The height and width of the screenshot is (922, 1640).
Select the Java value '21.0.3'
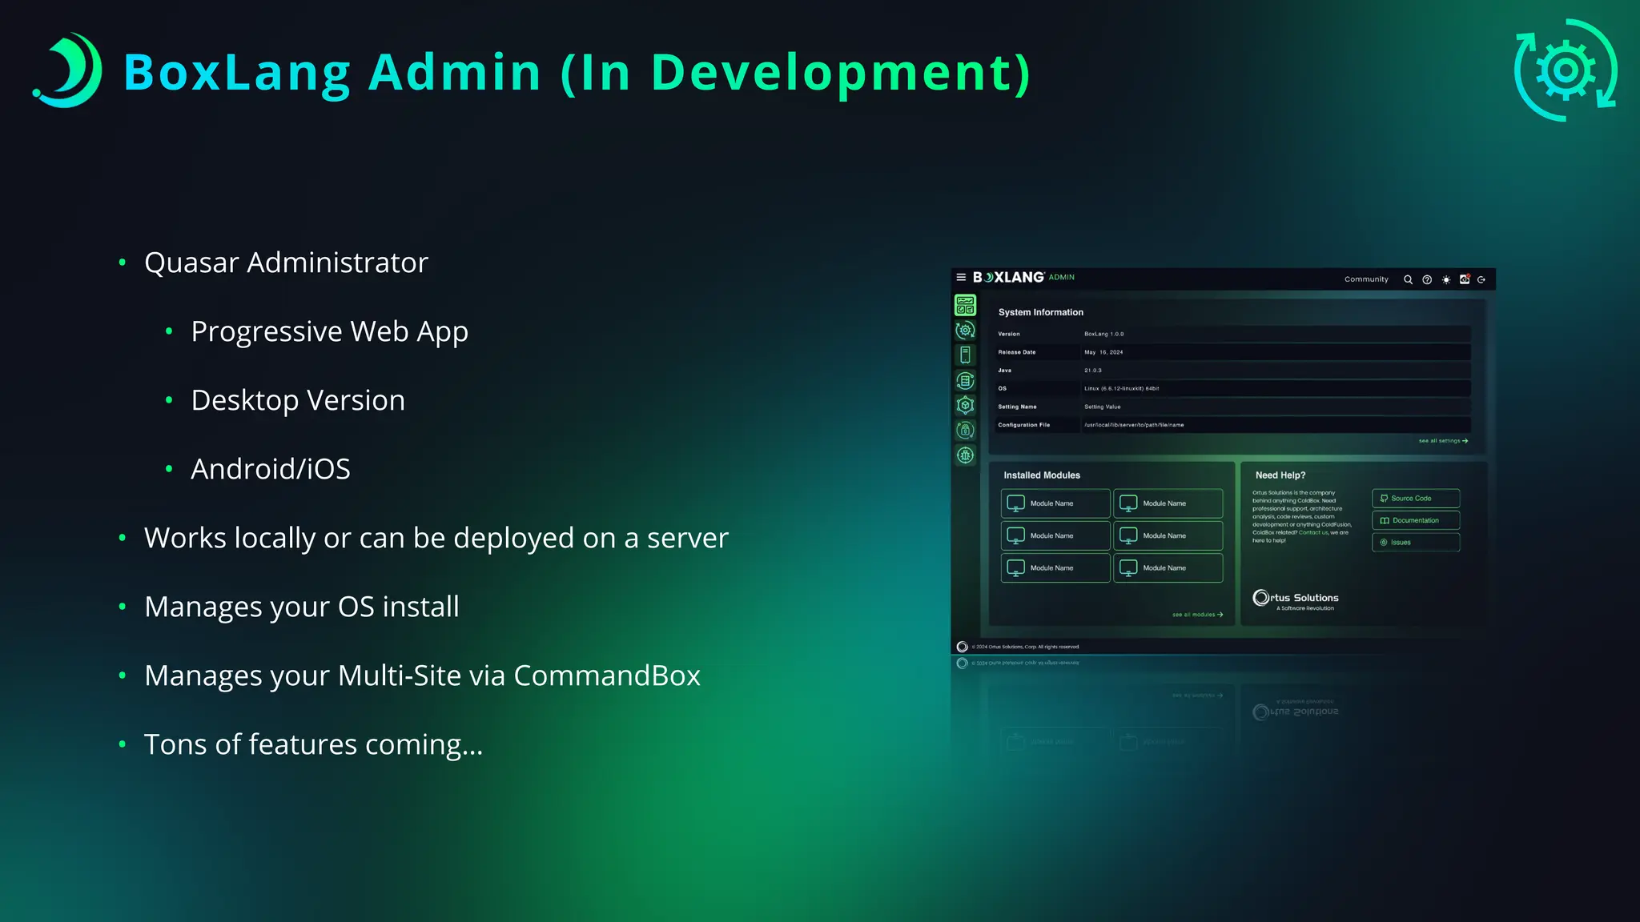(x=1093, y=371)
